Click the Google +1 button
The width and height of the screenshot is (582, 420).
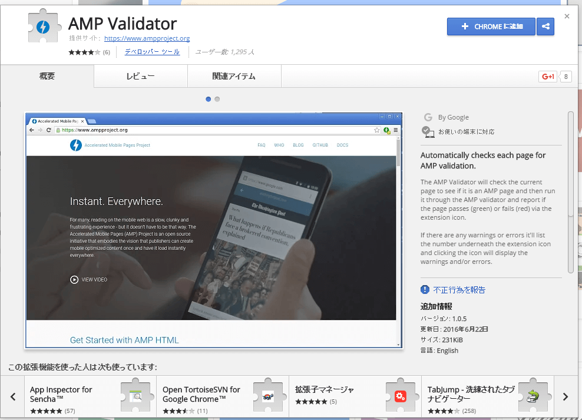548,77
